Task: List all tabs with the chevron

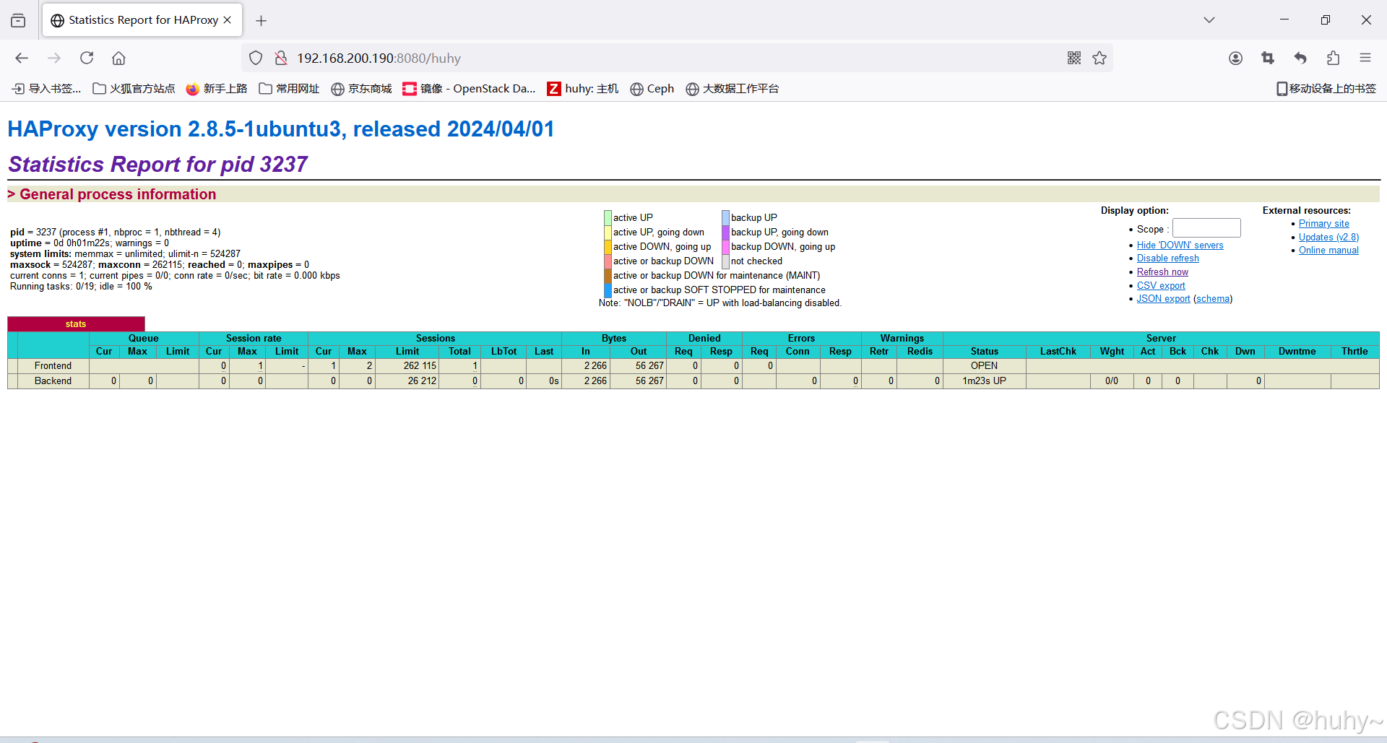Action: coord(1209,20)
